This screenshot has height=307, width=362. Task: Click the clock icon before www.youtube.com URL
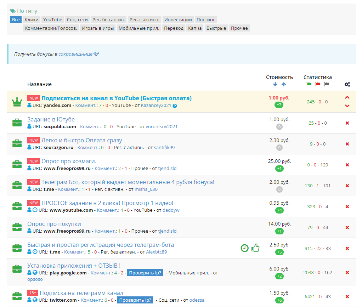(x=35, y=210)
